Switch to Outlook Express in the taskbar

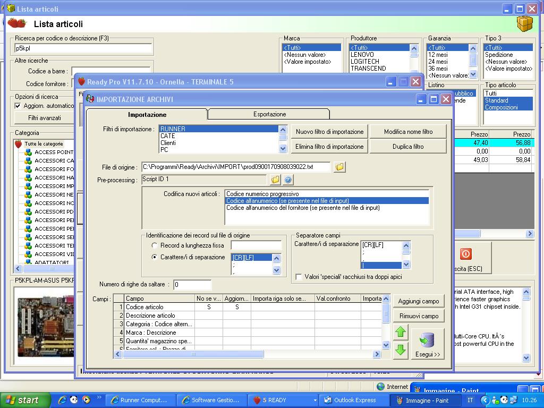click(x=354, y=400)
